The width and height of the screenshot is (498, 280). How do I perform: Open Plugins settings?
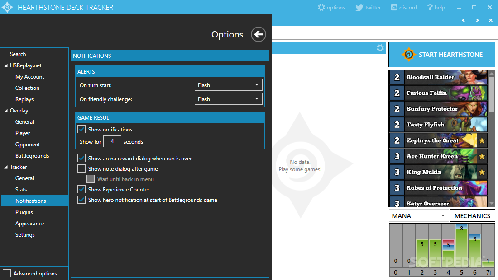(24, 212)
